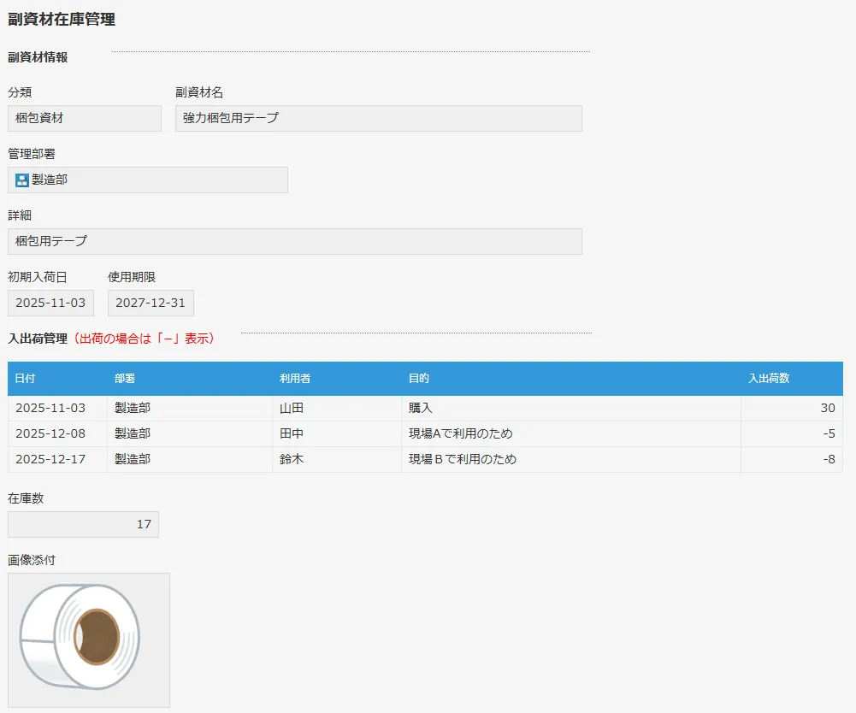Click the 分類 field showing 梱包資材

click(84, 118)
